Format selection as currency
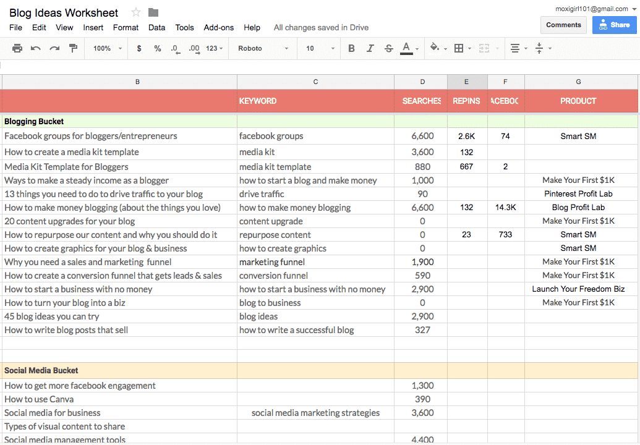 [139, 49]
